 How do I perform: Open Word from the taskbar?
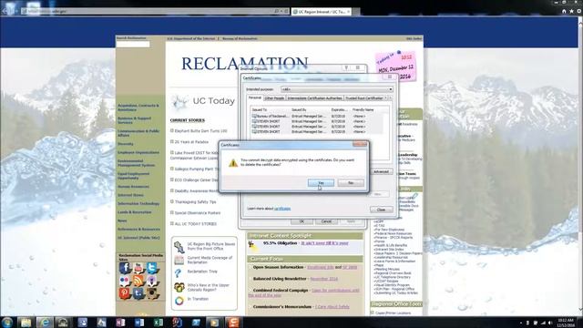pos(139,323)
